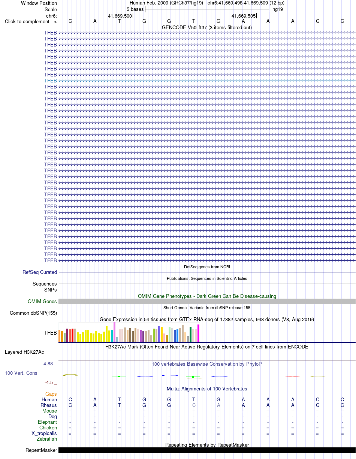Click the Sequences track label

pos(45,284)
